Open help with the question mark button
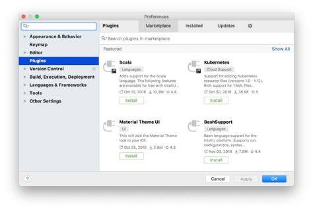The width and height of the screenshot is (313, 211). coord(27,178)
